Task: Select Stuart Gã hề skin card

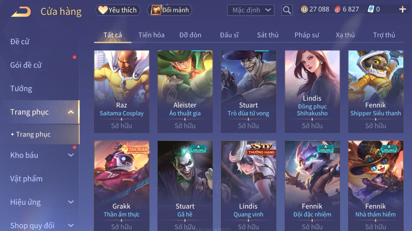Action: (185, 186)
